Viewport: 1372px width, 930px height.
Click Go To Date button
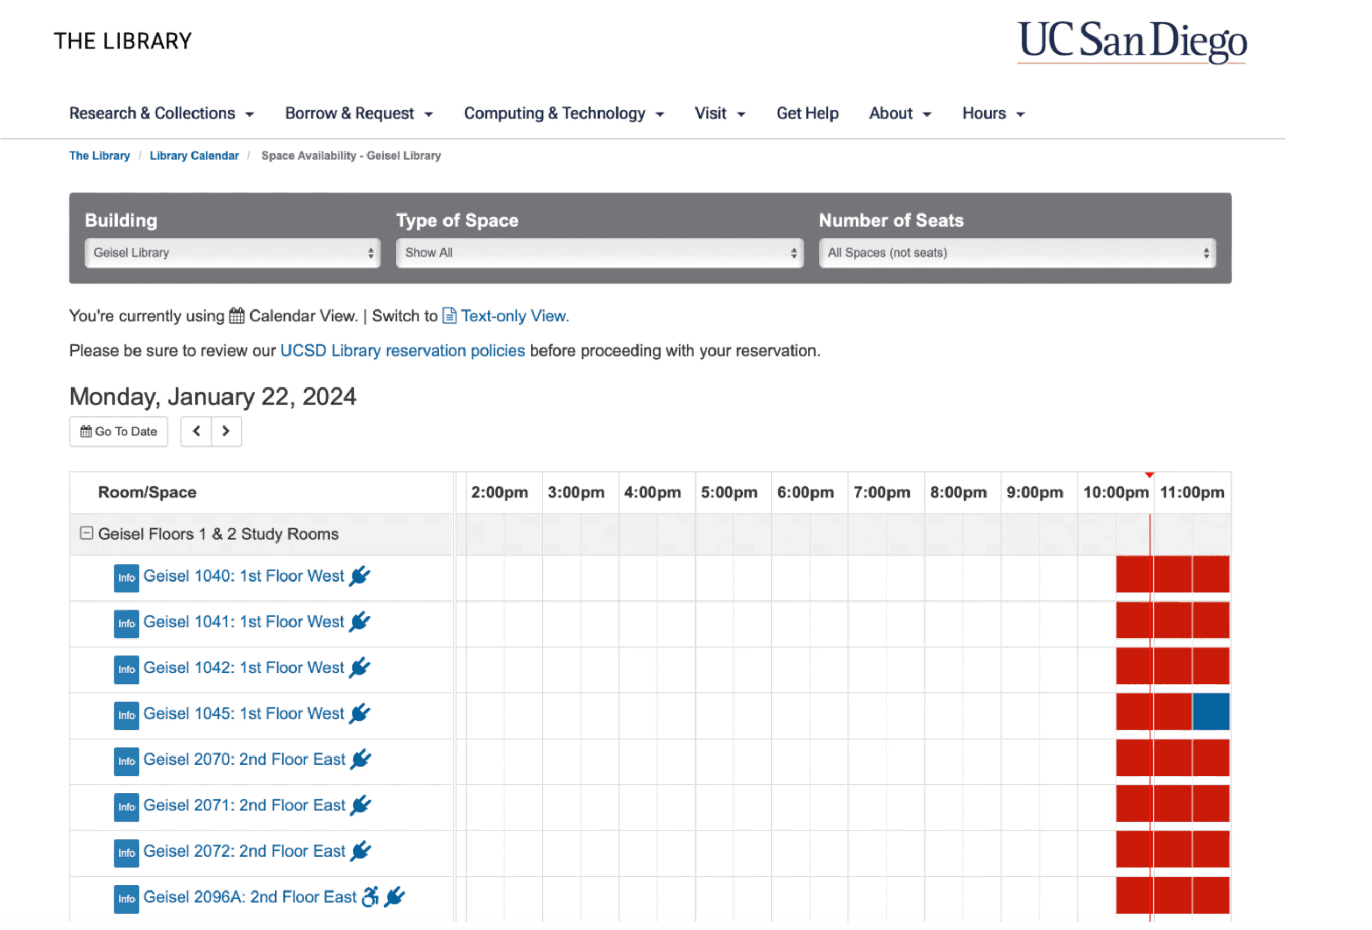(119, 432)
